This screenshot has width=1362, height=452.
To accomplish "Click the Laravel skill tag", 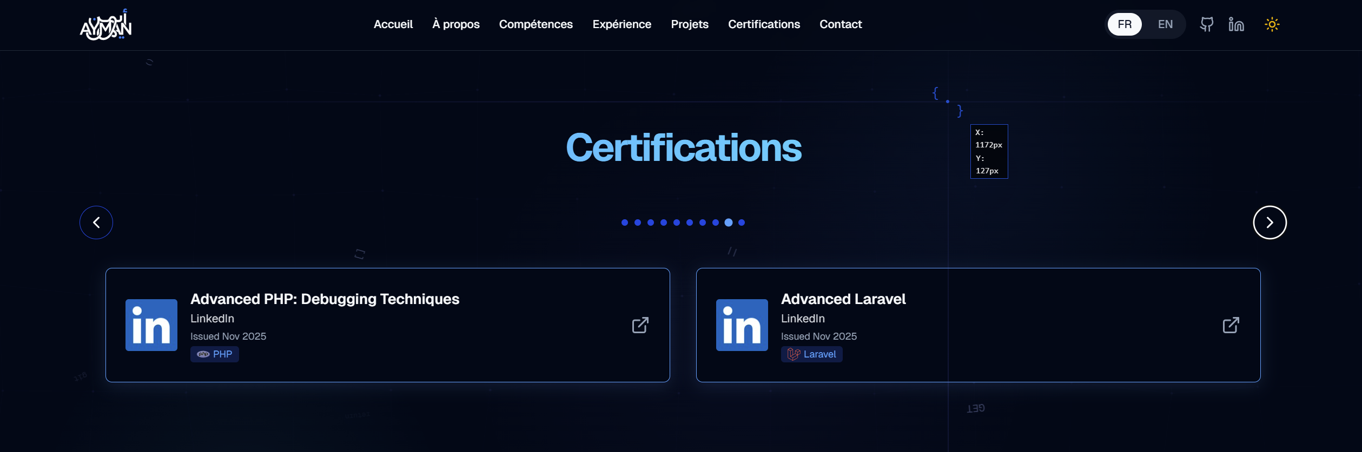I will click(812, 354).
